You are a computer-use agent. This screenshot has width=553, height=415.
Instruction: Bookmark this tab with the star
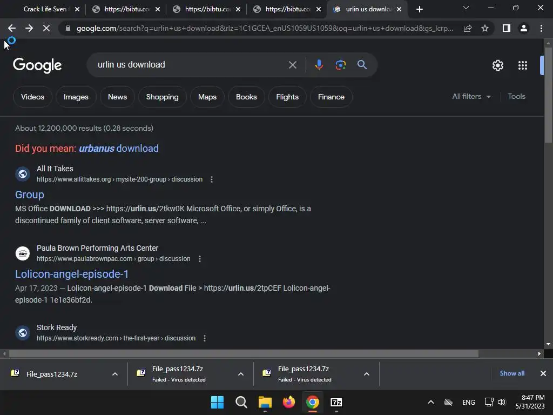[x=485, y=28]
